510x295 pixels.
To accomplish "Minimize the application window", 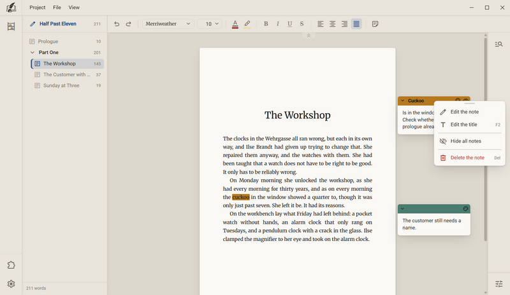I will 472,8.
